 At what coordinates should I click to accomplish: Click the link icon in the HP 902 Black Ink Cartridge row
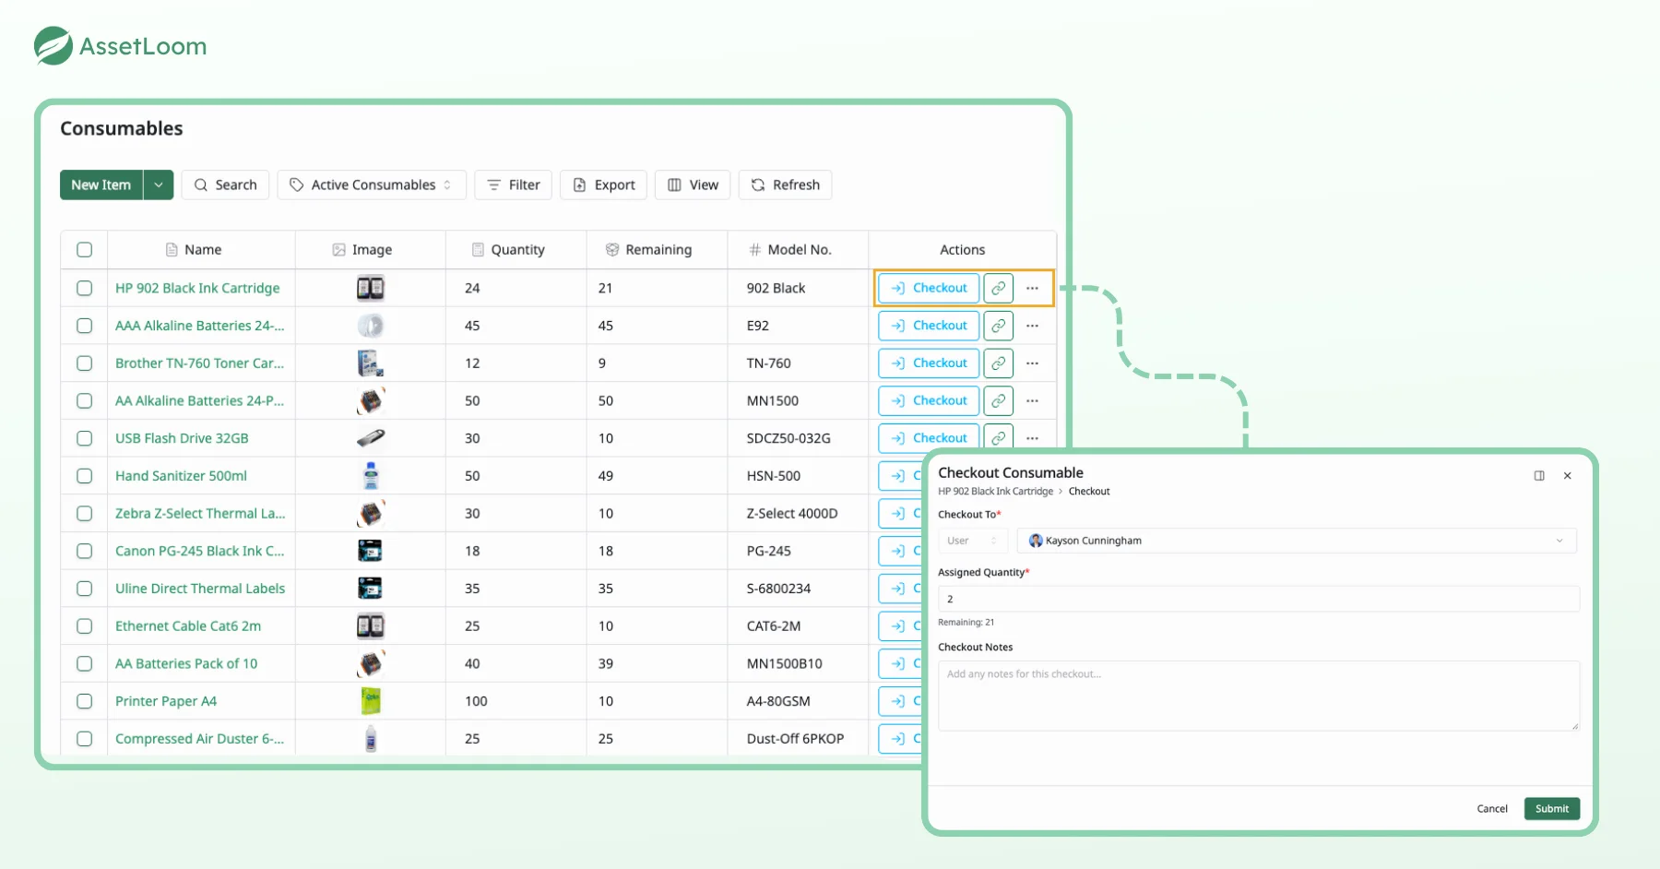coord(998,288)
